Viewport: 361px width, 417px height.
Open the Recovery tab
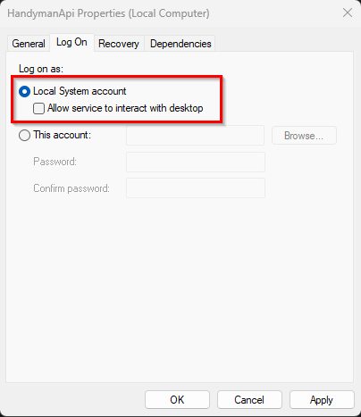tap(119, 44)
